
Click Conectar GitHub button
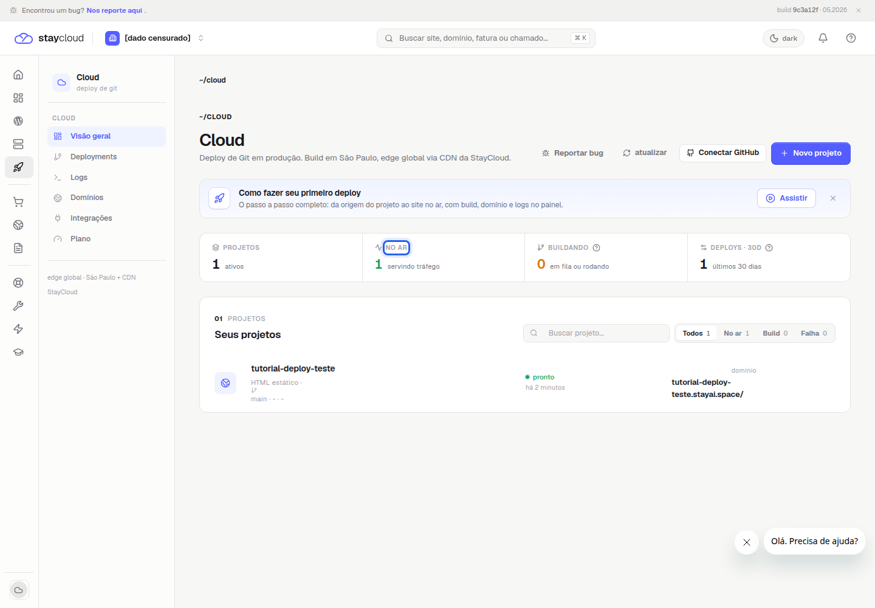(x=722, y=153)
